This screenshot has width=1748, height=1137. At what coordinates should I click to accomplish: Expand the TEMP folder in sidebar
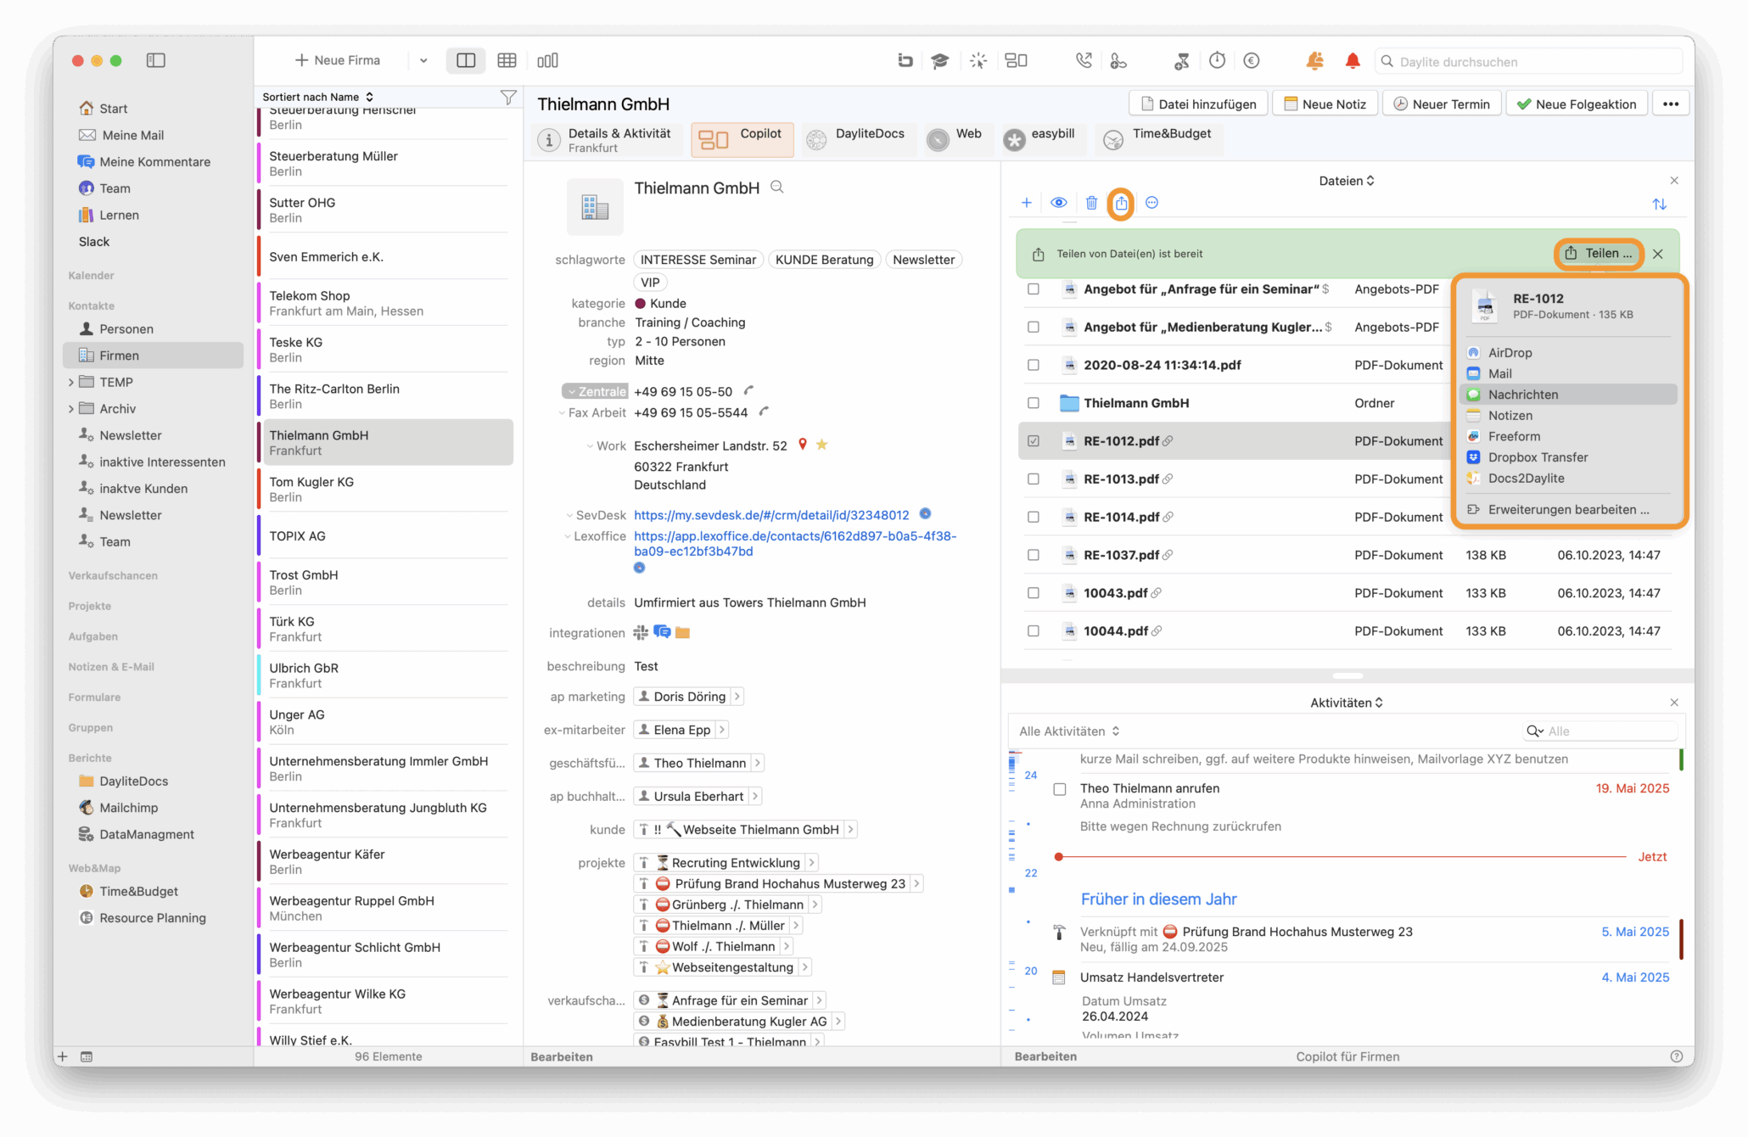[x=70, y=383]
